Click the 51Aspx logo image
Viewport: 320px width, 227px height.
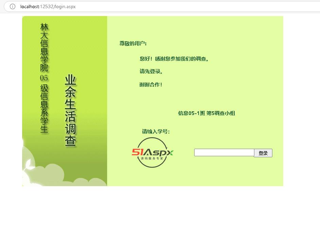152,152
